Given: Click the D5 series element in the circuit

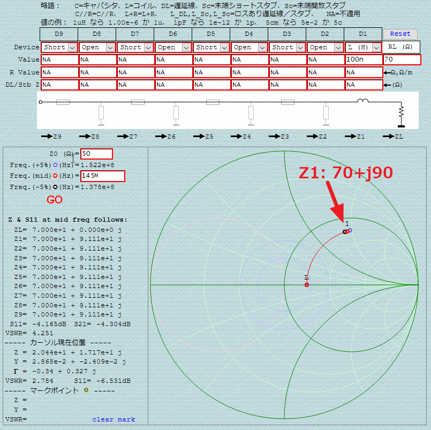Looking at the screenshot, I should coord(213,102).
